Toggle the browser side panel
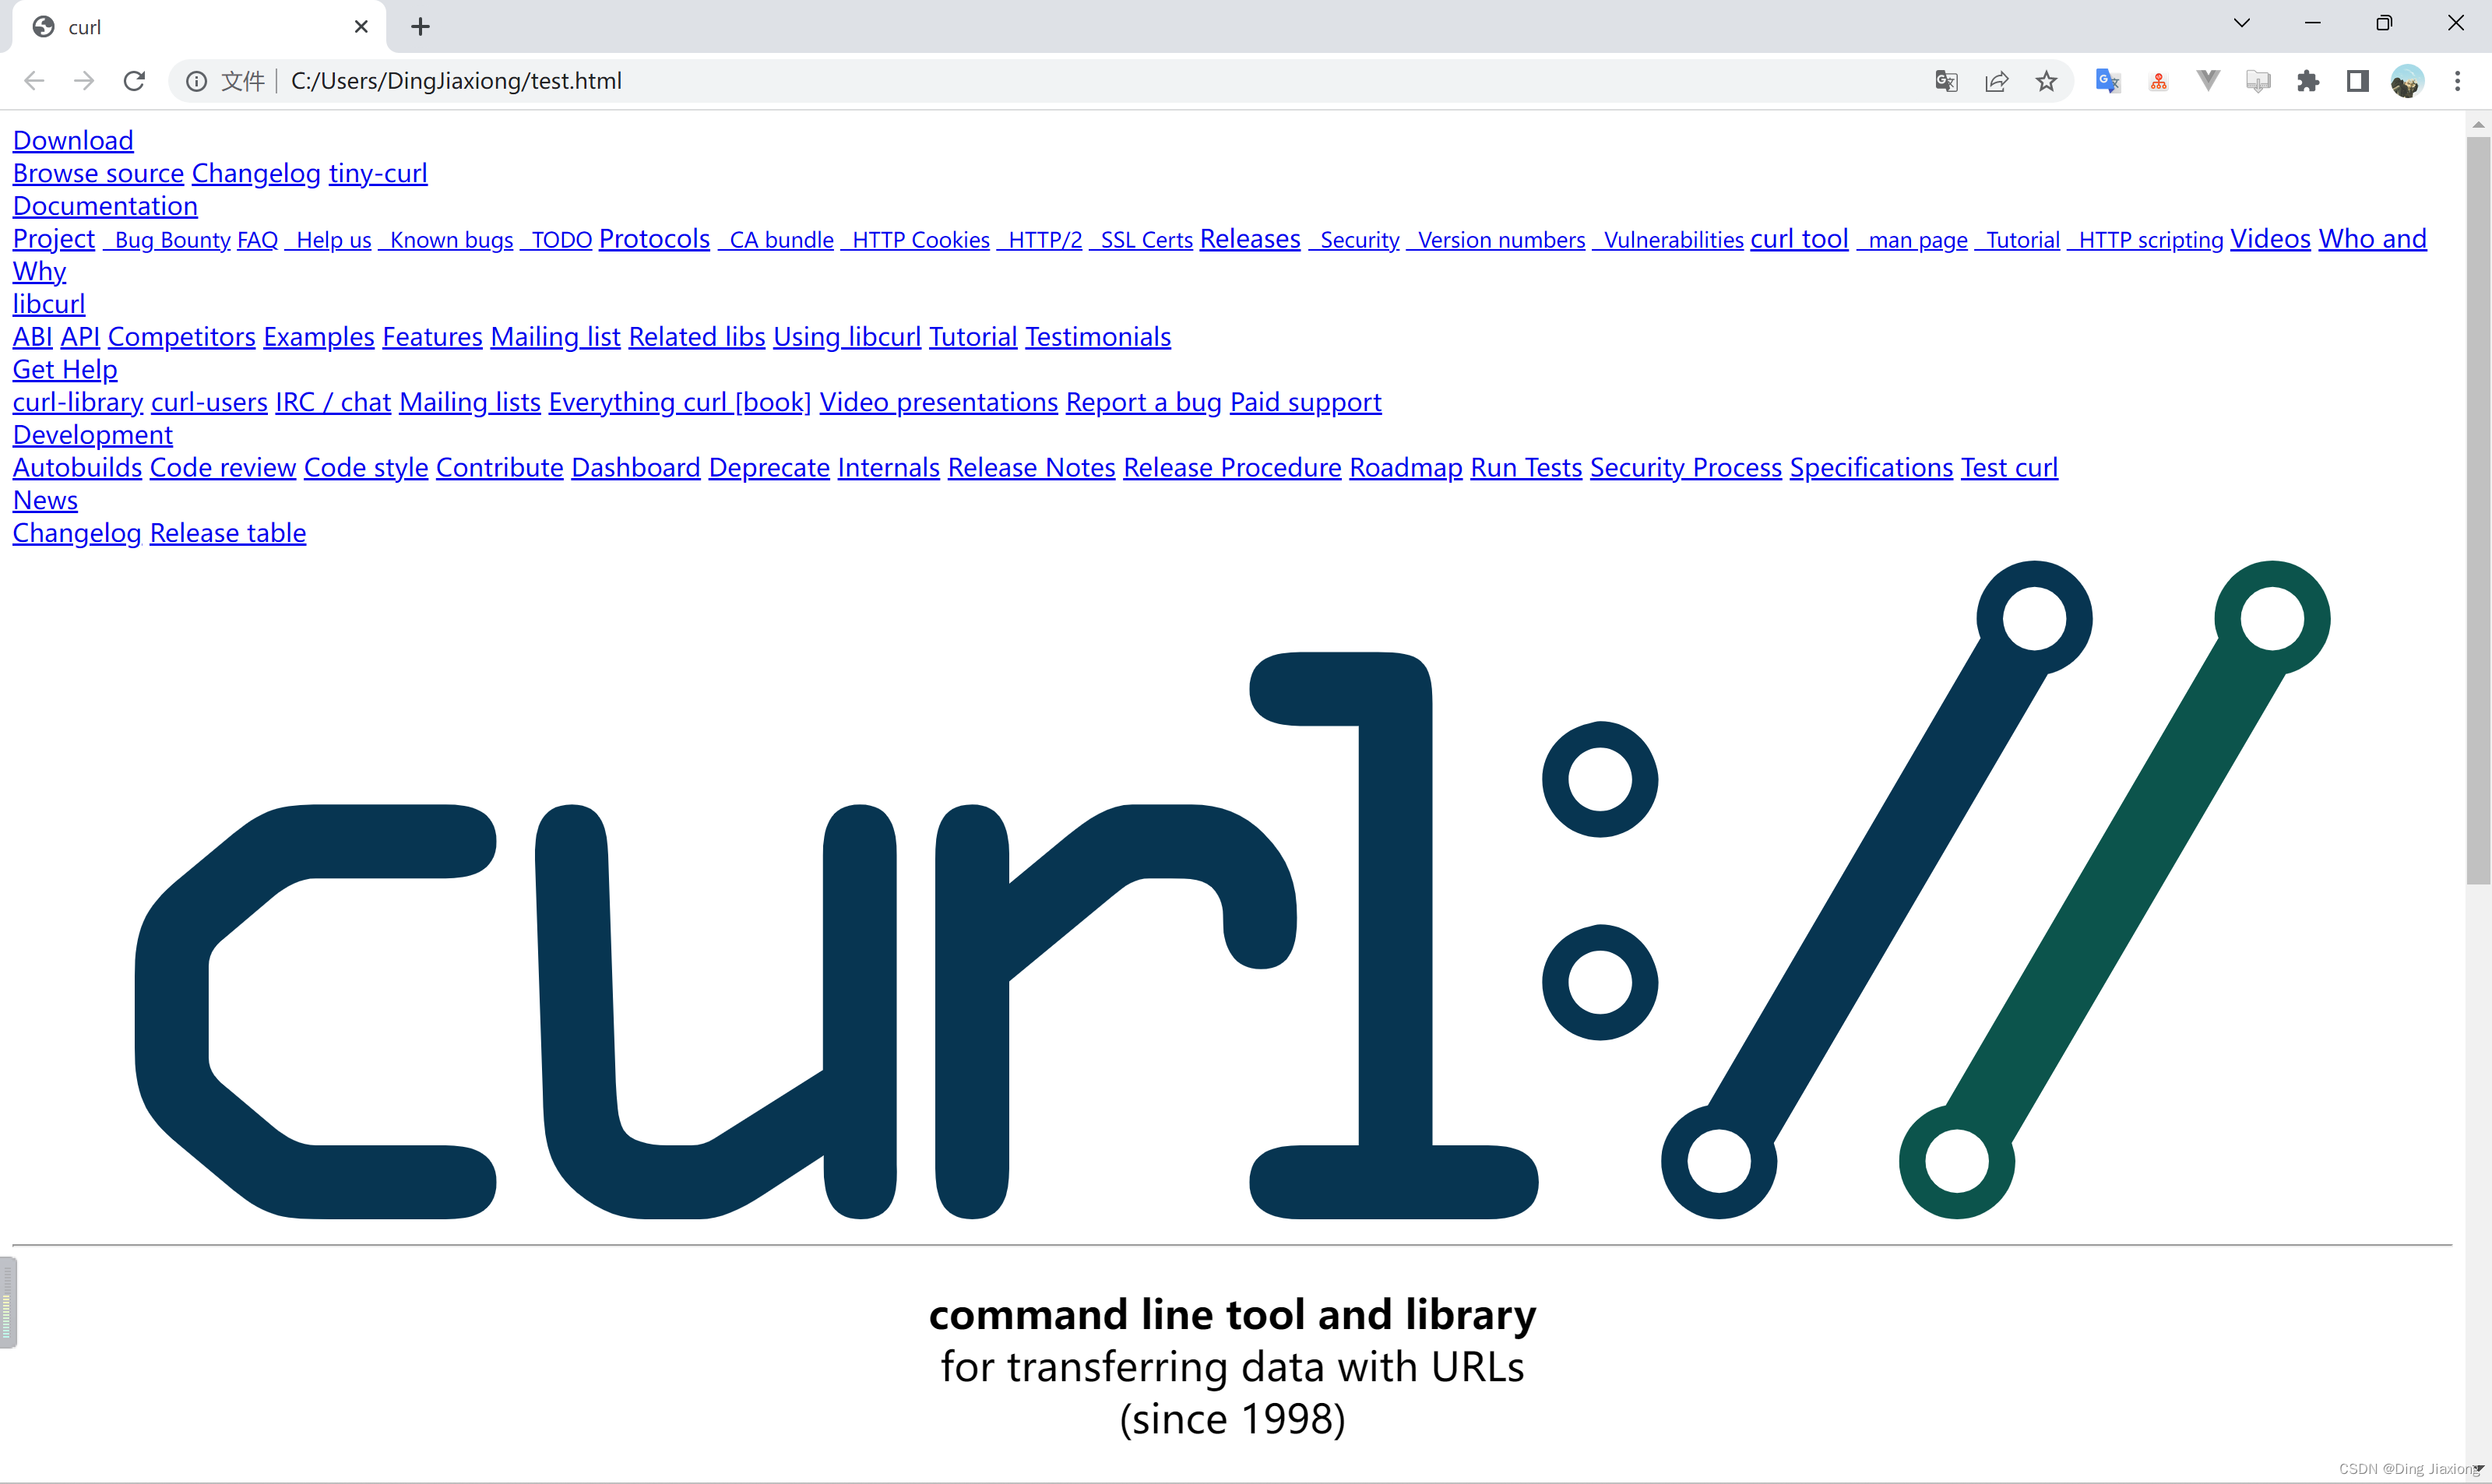This screenshot has width=2492, height=1484. point(2358,81)
